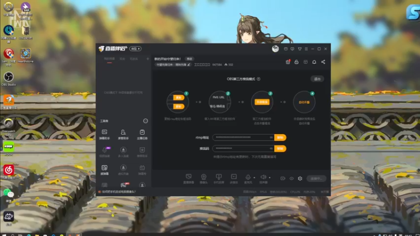
Task: Open the room manager assistant tool
Action: (x=123, y=134)
